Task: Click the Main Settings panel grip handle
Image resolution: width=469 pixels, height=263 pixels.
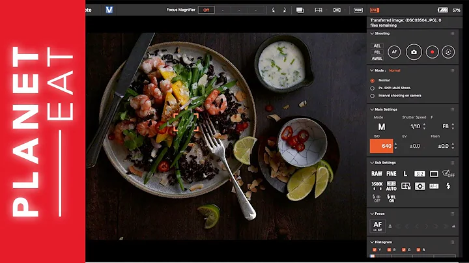Action: tap(452, 109)
